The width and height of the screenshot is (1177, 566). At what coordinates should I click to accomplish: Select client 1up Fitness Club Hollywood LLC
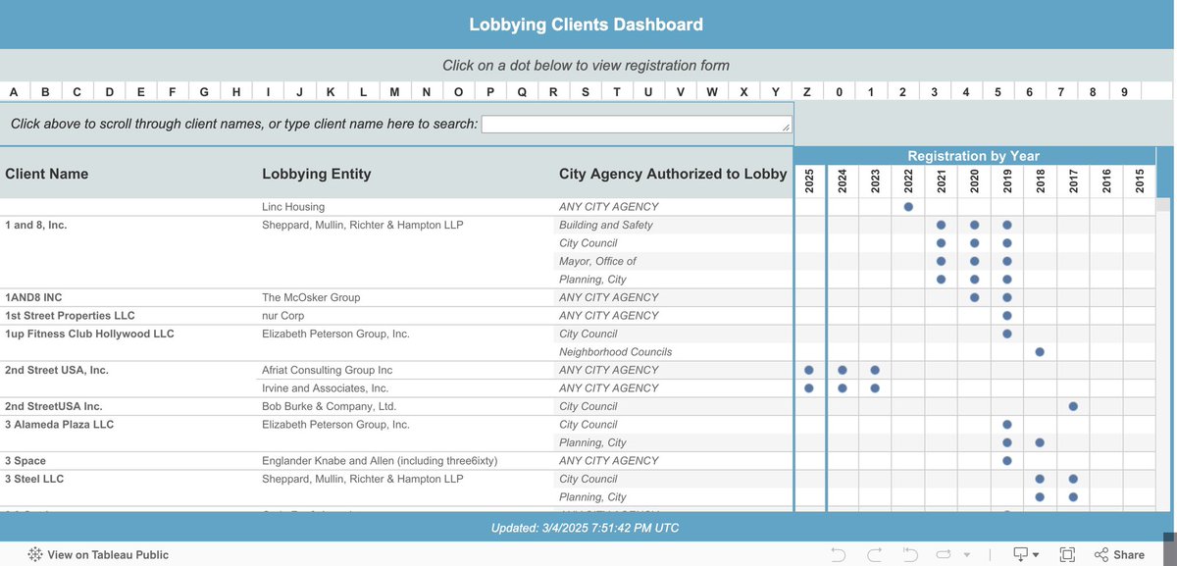point(89,334)
